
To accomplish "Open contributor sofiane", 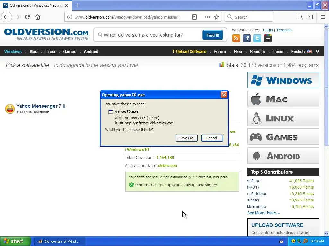I will click(x=253, y=181).
